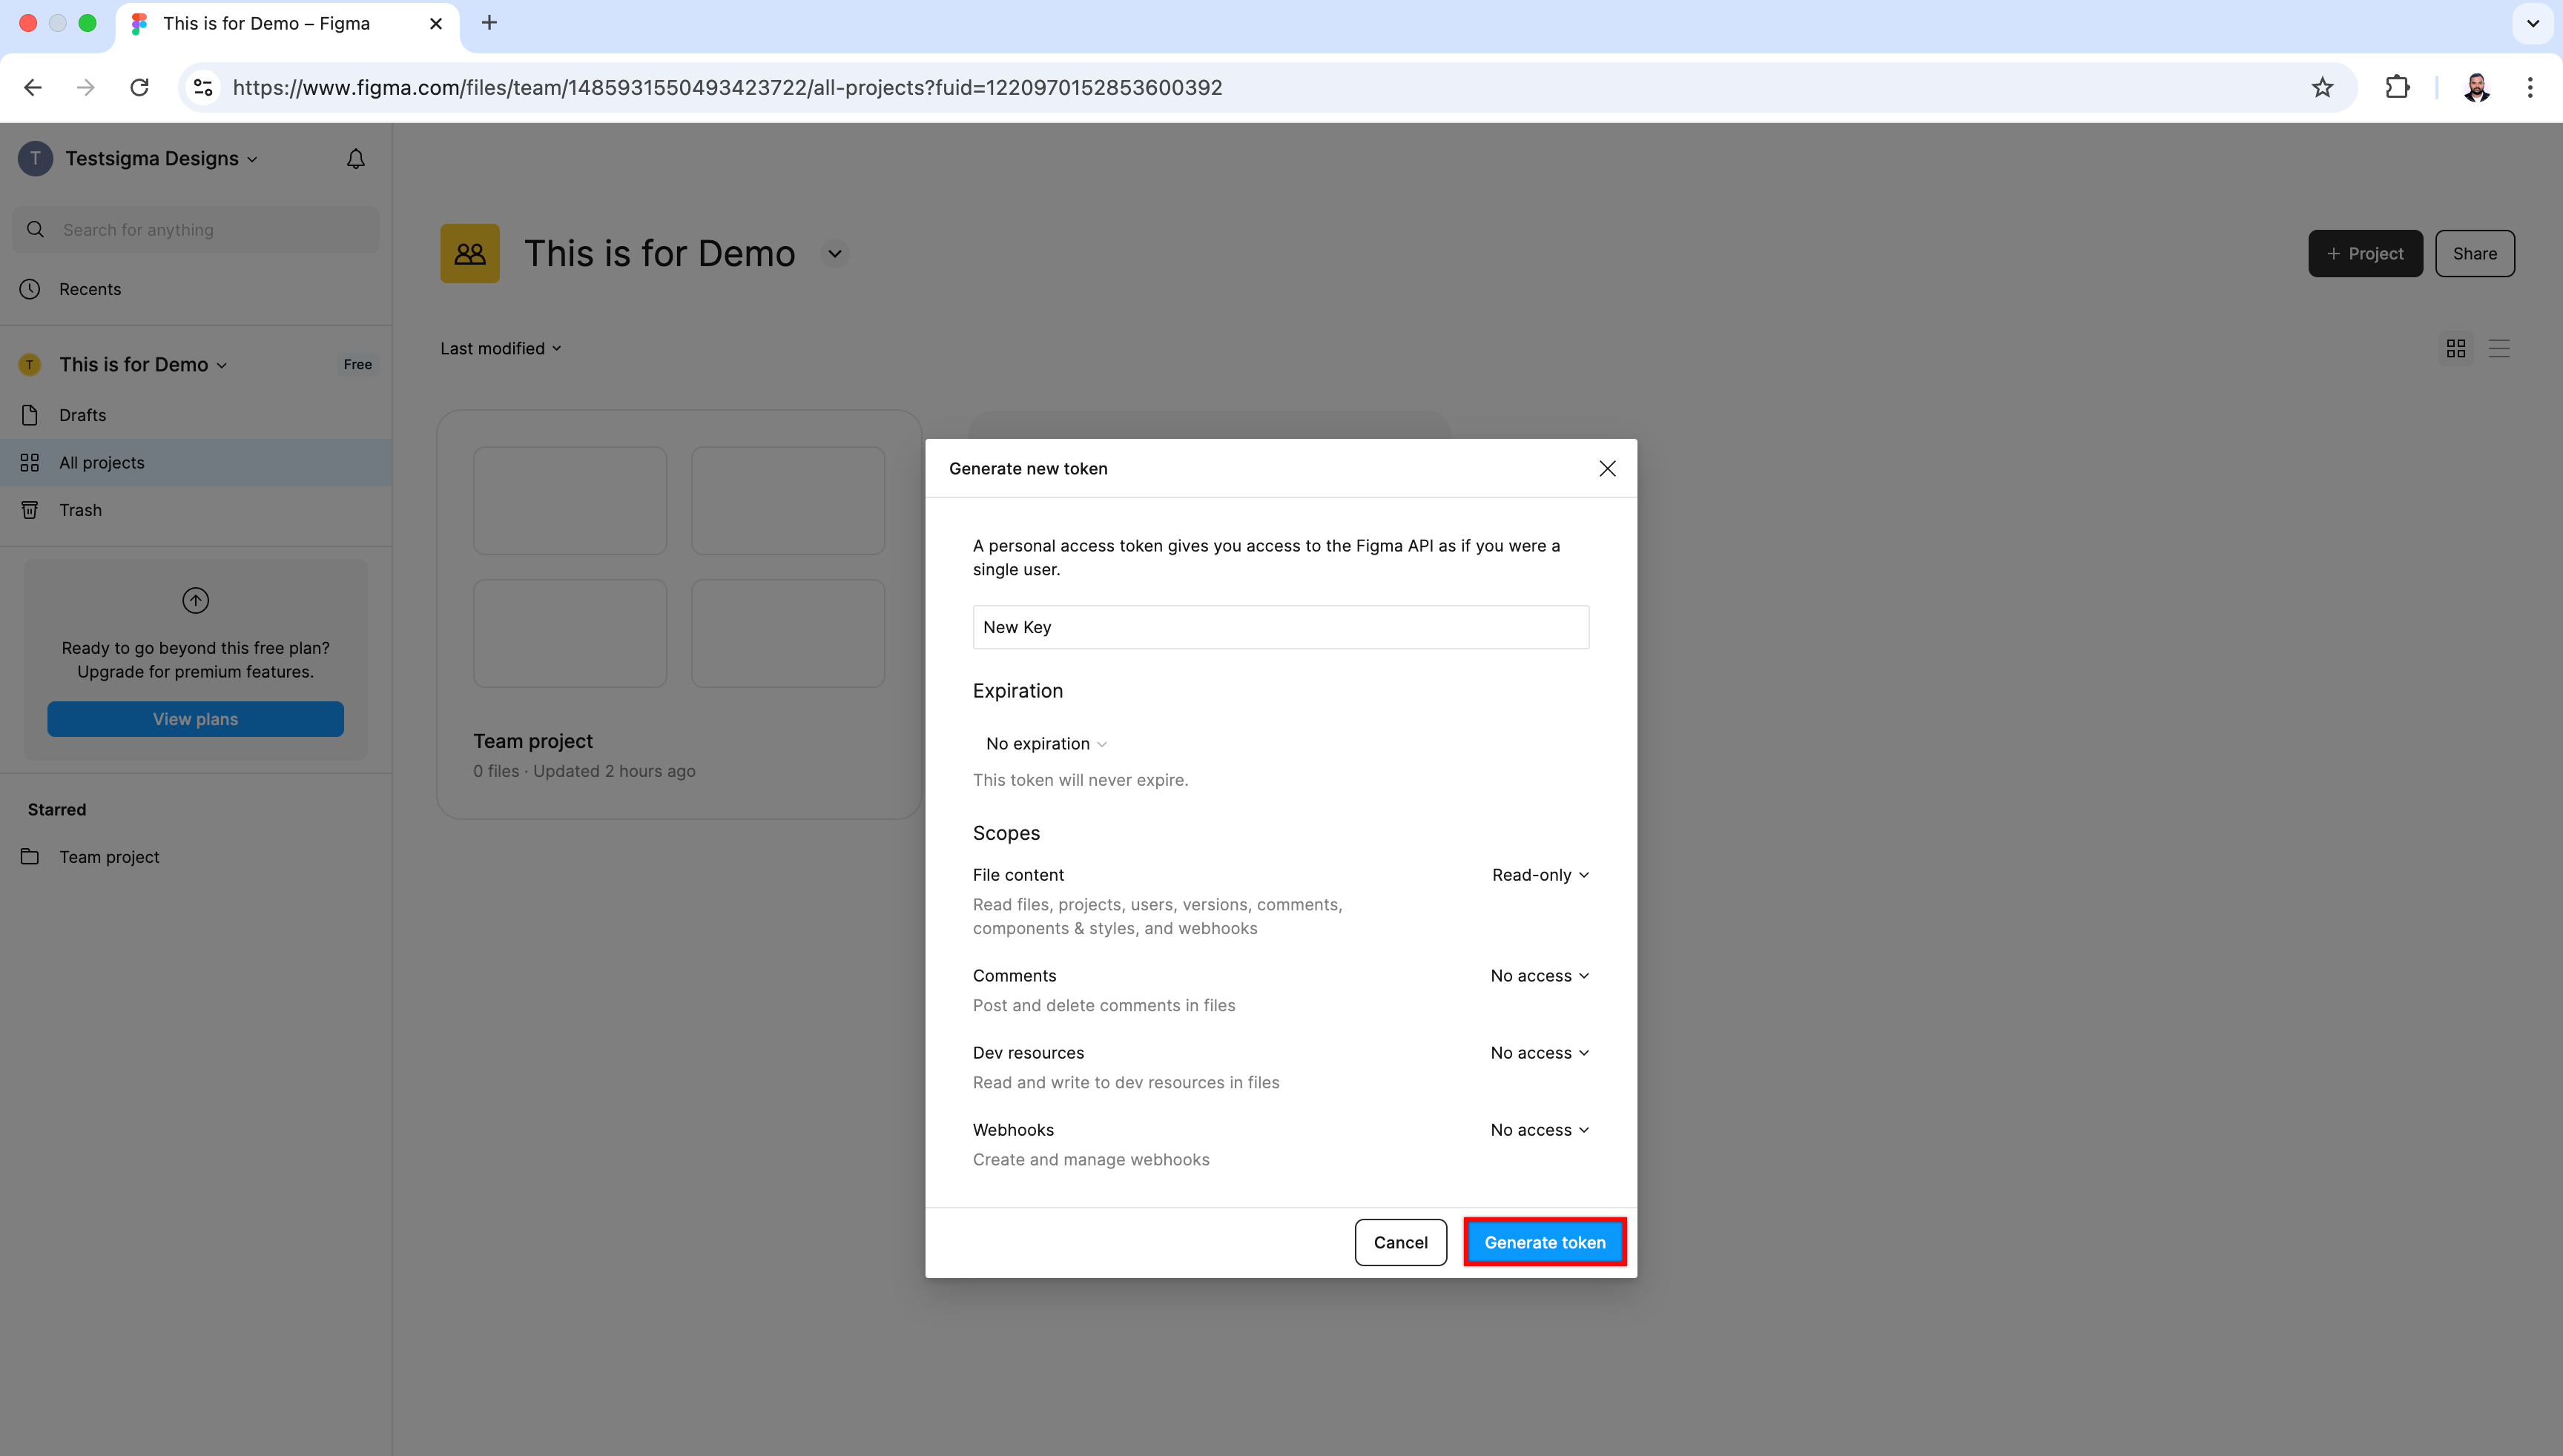Open Trash in sidebar
The height and width of the screenshot is (1456, 2563).
click(80, 510)
